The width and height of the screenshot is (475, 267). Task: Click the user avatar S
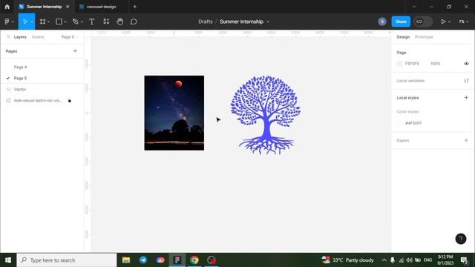(x=382, y=22)
